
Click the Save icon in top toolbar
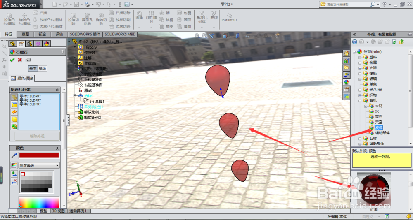[x=76, y=5]
